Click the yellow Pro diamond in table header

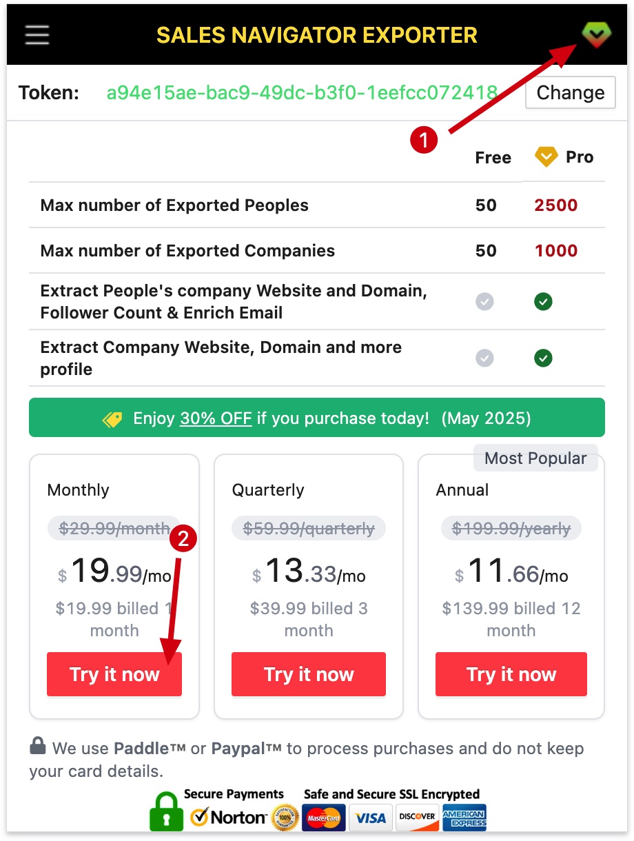[x=545, y=156]
